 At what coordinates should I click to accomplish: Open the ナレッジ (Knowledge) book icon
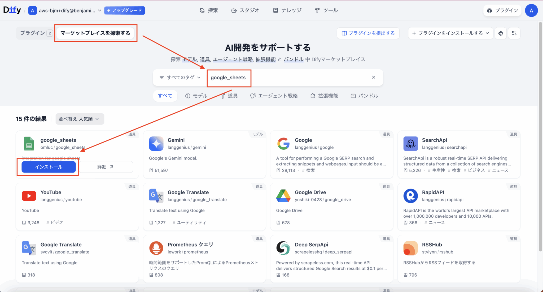pos(275,10)
